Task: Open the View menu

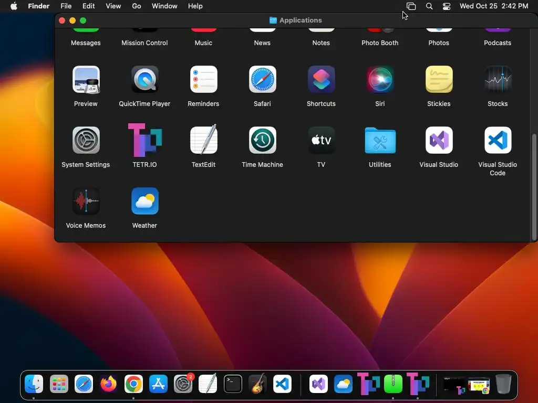Action: (113, 6)
